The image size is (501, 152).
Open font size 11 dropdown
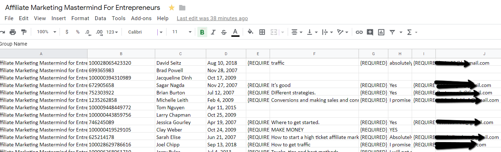click(x=182, y=32)
